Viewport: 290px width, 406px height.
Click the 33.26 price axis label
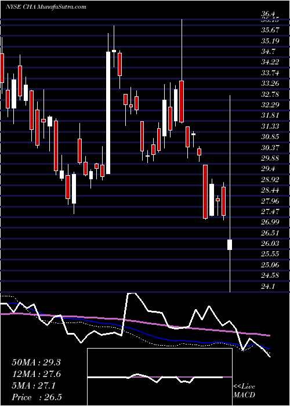pos(270,84)
